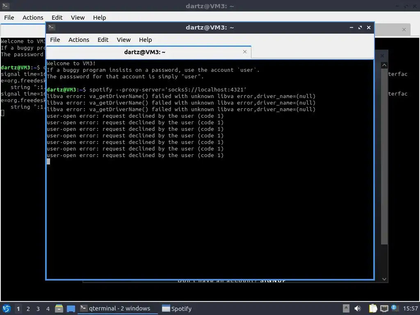420x315 pixels.
Task: Close the front terminal window
Action: [369, 27]
